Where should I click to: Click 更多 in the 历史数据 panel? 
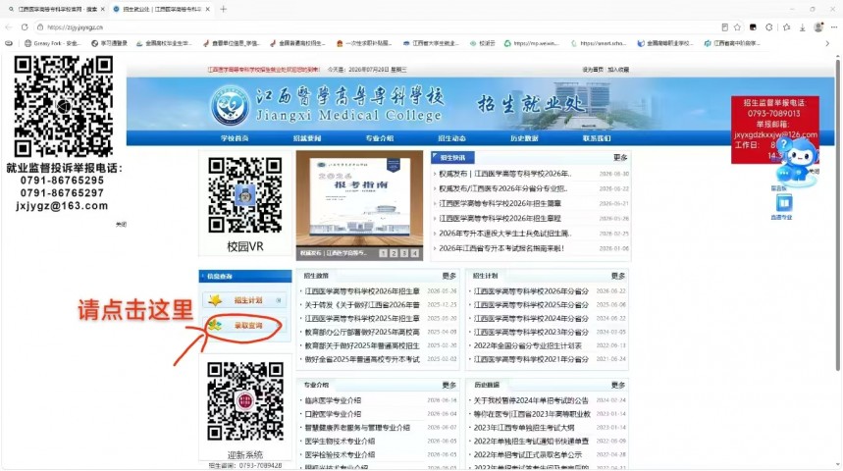[618, 385]
